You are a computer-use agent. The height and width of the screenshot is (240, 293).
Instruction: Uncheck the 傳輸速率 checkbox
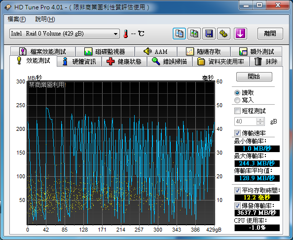(237, 133)
